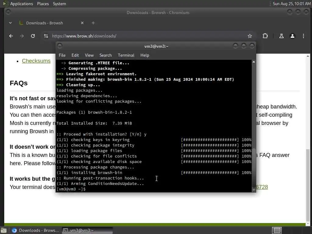Click the 'Arming ConditionNeedsUpdate...' line

[100, 183]
